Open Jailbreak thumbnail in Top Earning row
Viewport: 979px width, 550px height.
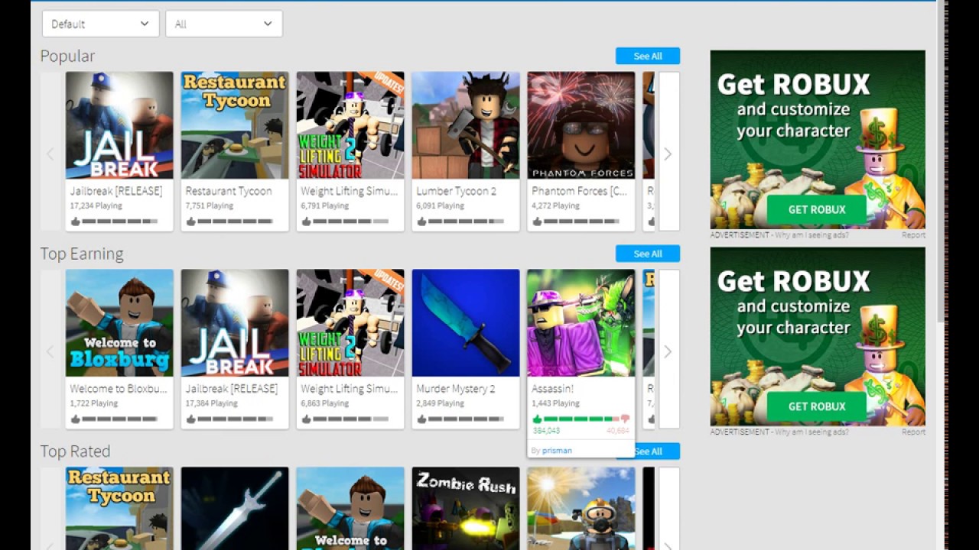(235, 323)
